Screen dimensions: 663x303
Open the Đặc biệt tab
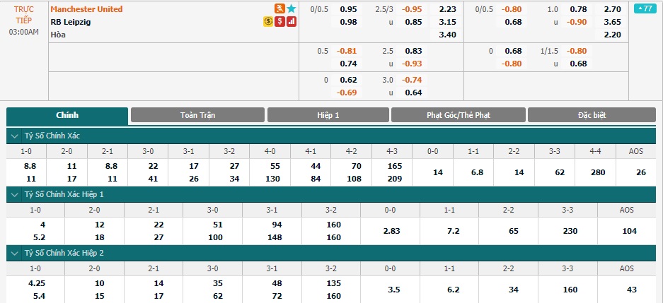(x=592, y=115)
